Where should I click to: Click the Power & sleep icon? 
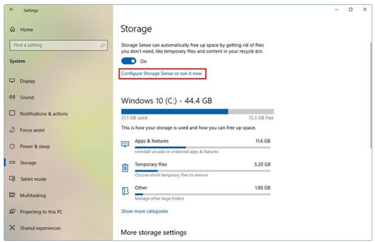point(12,146)
